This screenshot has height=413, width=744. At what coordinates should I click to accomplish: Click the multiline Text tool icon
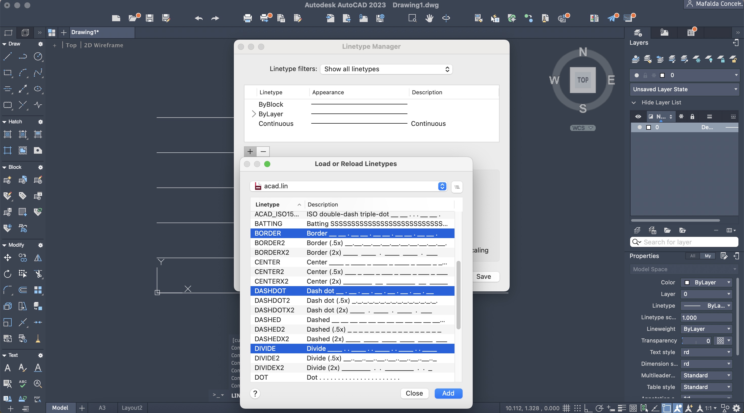8,368
